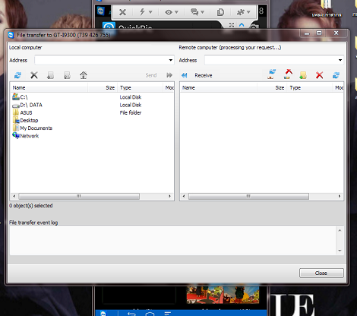Refresh the local computer file list
Screen dimensions: 357x316
pos(17,75)
